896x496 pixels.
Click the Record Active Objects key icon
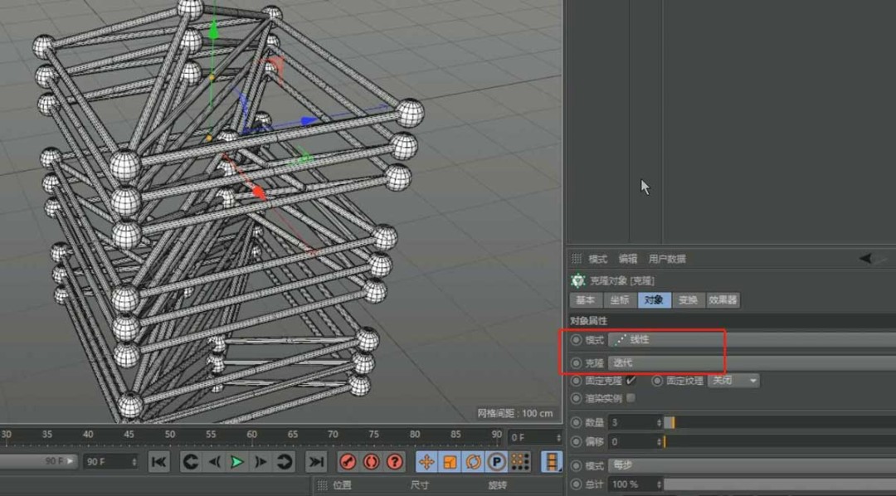click(x=348, y=462)
